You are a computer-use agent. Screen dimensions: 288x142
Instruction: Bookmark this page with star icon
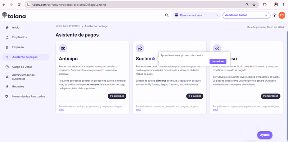(x=254, y=5)
